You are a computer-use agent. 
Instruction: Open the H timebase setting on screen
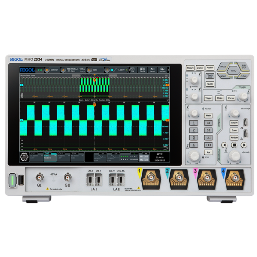pyautogui.click(x=52, y=70)
